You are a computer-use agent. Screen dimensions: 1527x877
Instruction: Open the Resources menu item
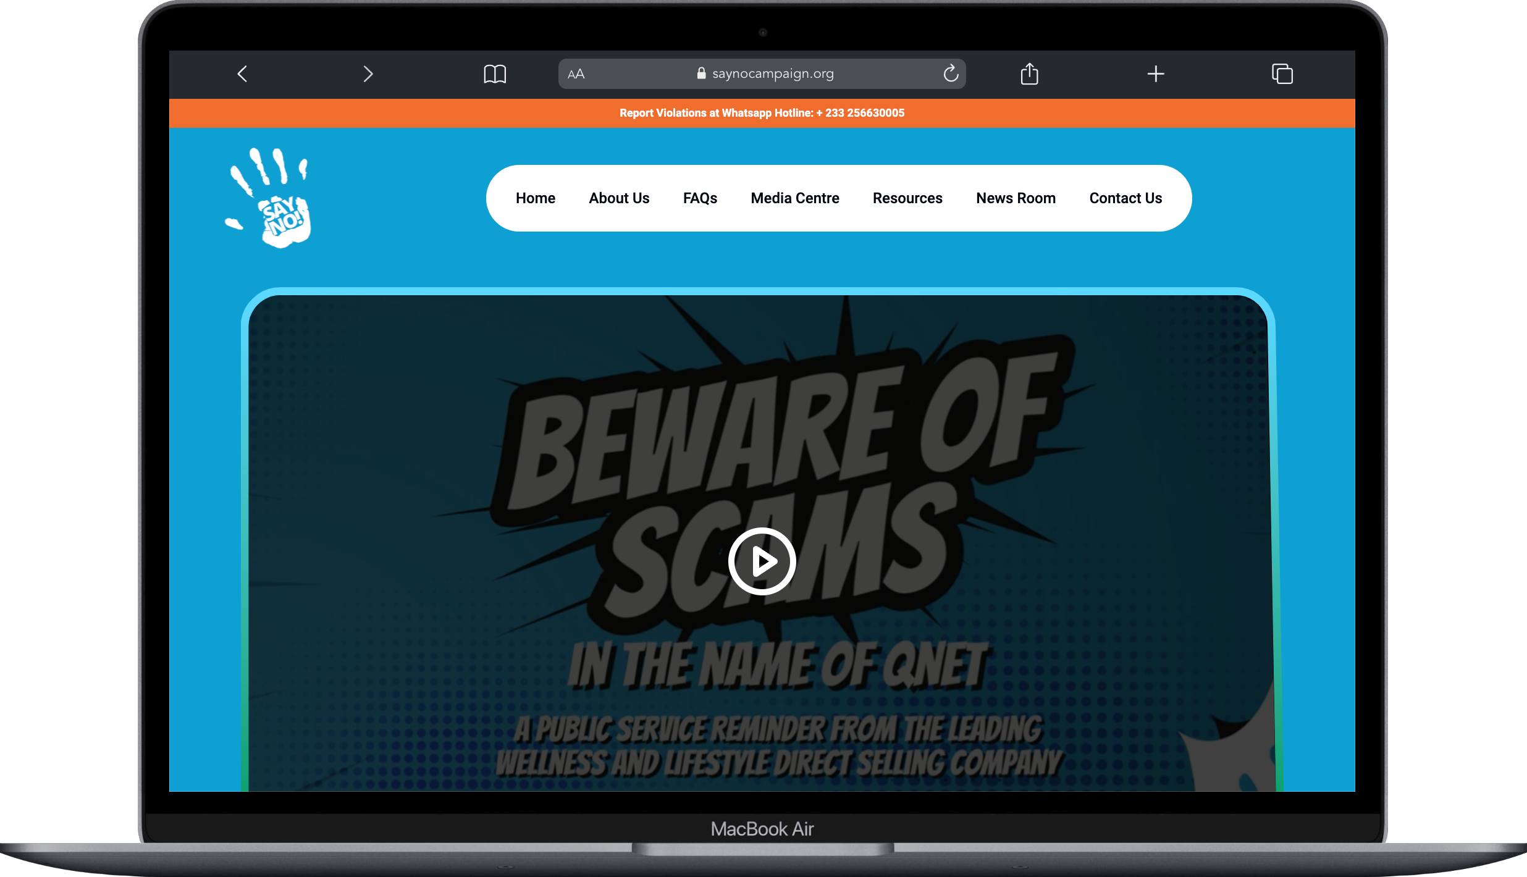(x=907, y=198)
